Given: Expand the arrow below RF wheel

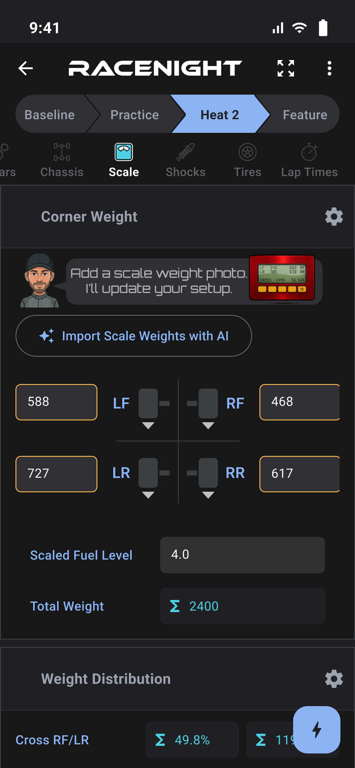Looking at the screenshot, I should (x=208, y=426).
